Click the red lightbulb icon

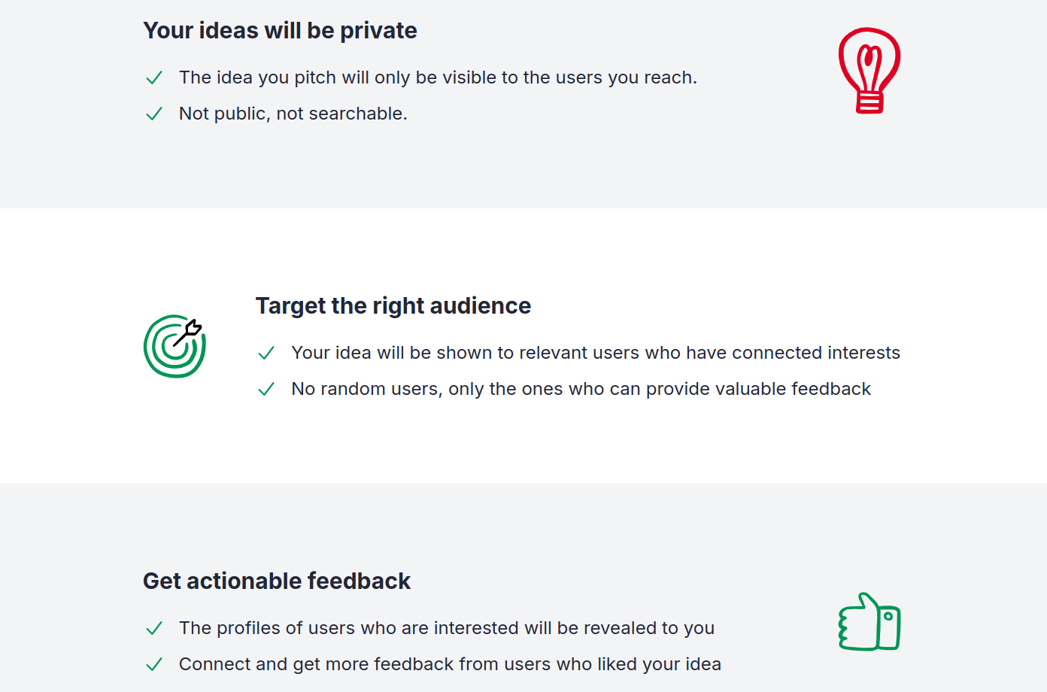[869, 71]
